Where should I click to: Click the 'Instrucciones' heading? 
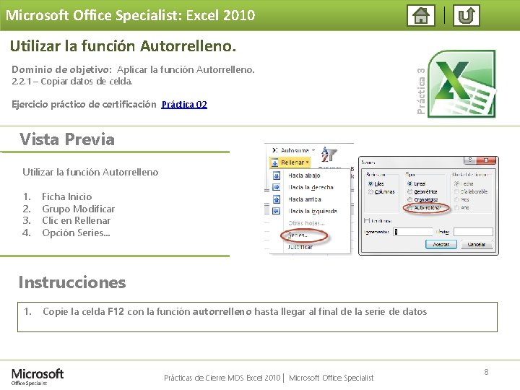72,282
